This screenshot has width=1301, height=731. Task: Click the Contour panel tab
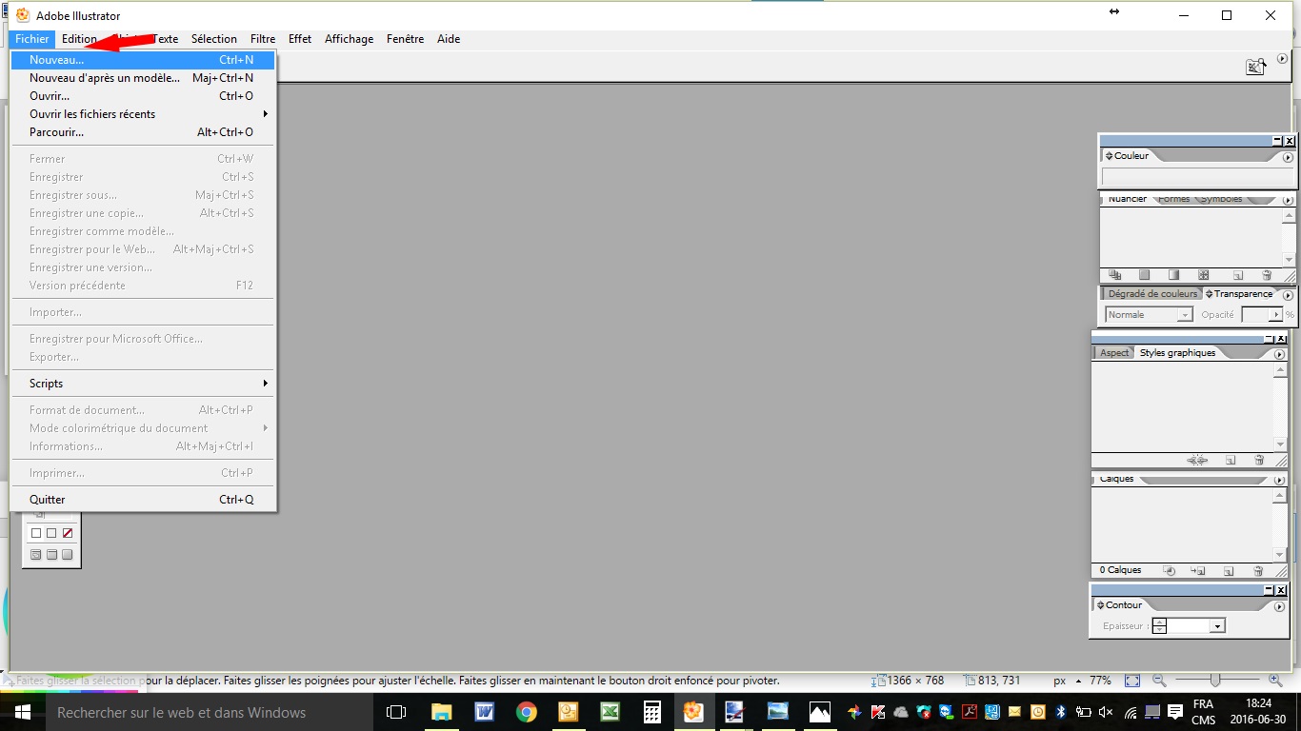point(1120,605)
